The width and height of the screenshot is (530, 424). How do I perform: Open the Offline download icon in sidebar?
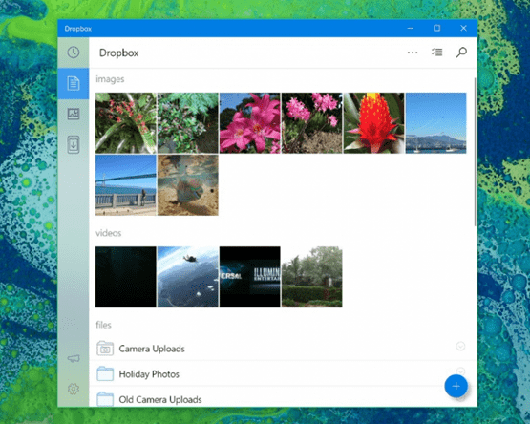click(74, 145)
